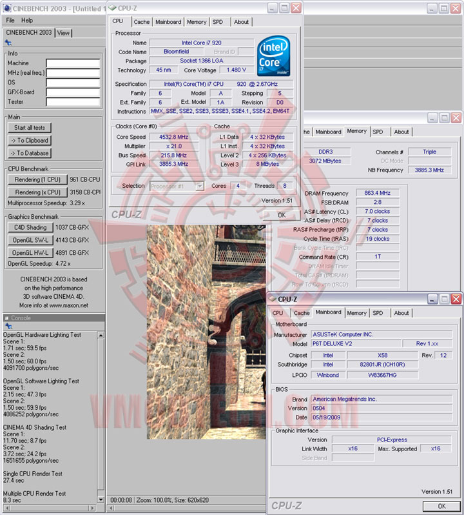The image size is (464, 515).
Task: Click the "4891 CB-GFX" result text
Action: (x=72, y=253)
